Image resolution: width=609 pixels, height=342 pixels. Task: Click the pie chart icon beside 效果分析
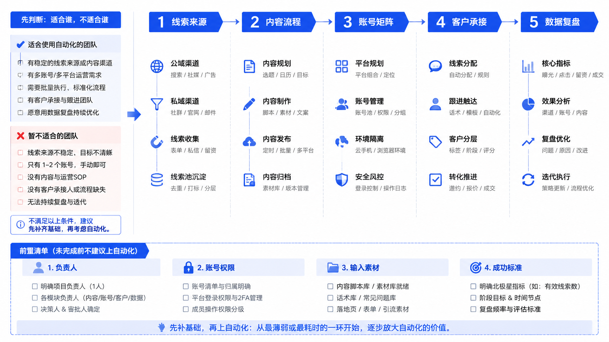[528, 104]
